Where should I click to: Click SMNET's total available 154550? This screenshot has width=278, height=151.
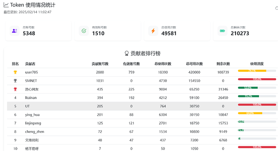pos(194,81)
